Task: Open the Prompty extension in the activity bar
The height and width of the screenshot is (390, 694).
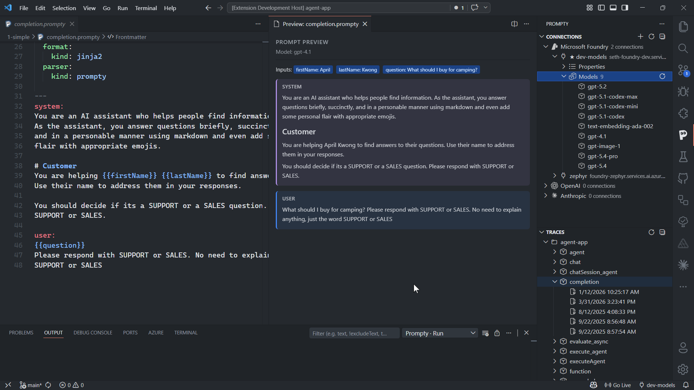Action: 684,135
